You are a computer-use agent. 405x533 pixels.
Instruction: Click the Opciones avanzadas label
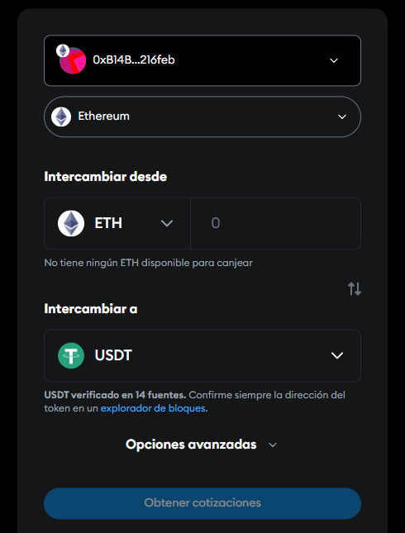coord(191,445)
